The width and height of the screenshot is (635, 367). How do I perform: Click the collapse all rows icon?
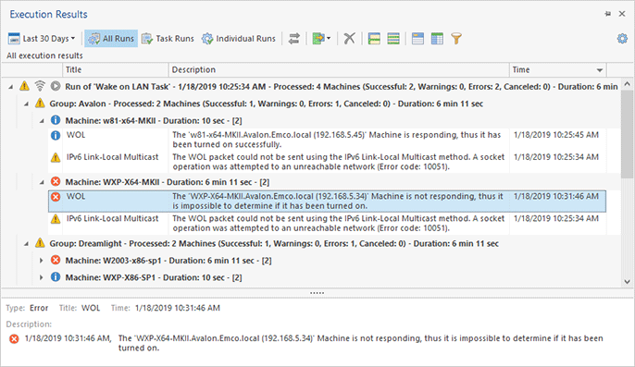coord(393,39)
